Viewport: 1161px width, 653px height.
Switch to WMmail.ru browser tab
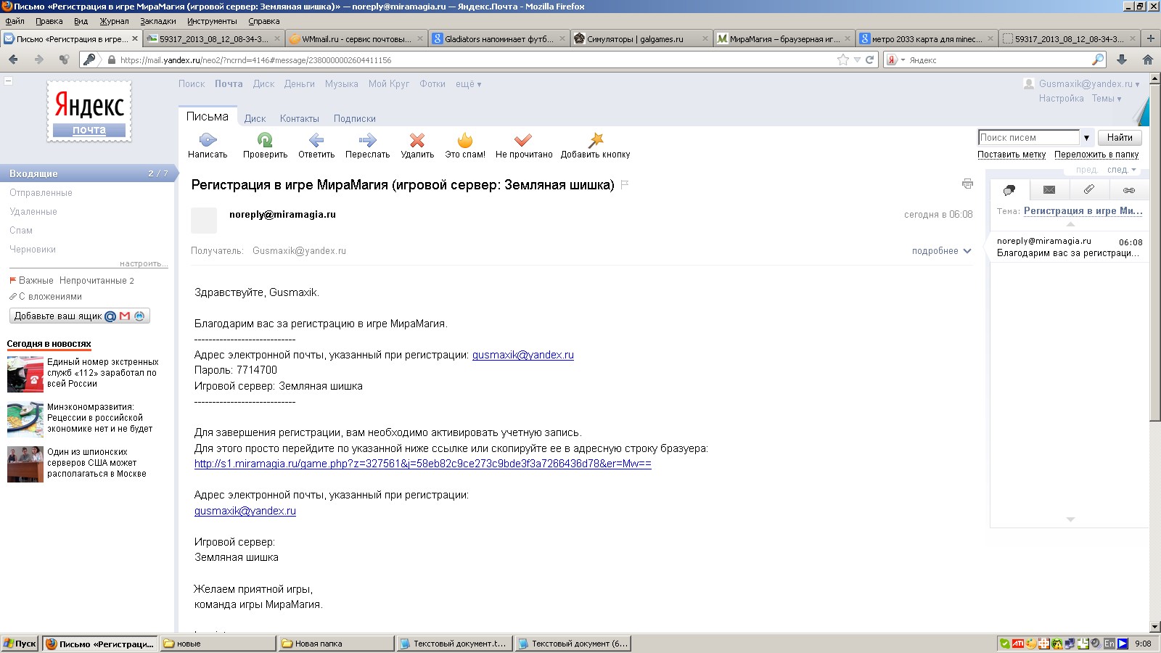pyautogui.click(x=356, y=38)
